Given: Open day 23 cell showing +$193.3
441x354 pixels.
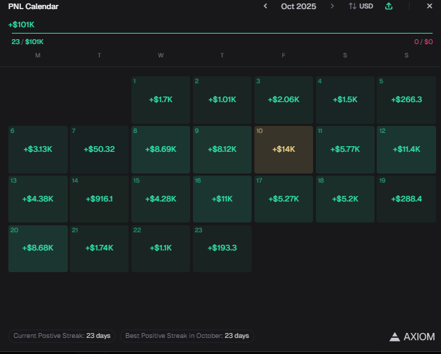Looking at the screenshot, I should [222, 248].
